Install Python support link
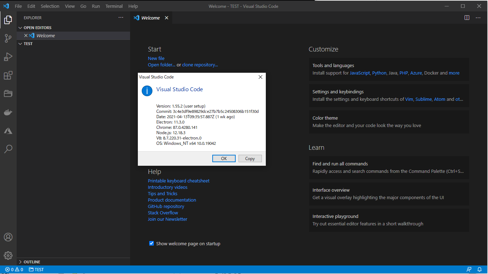The image size is (488, 274). click(x=379, y=73)
